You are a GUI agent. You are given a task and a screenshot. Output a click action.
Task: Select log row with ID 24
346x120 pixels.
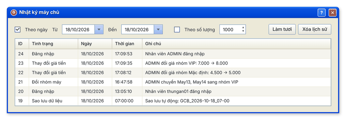(x=173, y=54)
